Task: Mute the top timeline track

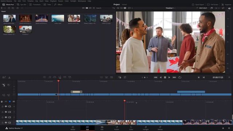Action: pyautogui.click(x=6, y=106)
